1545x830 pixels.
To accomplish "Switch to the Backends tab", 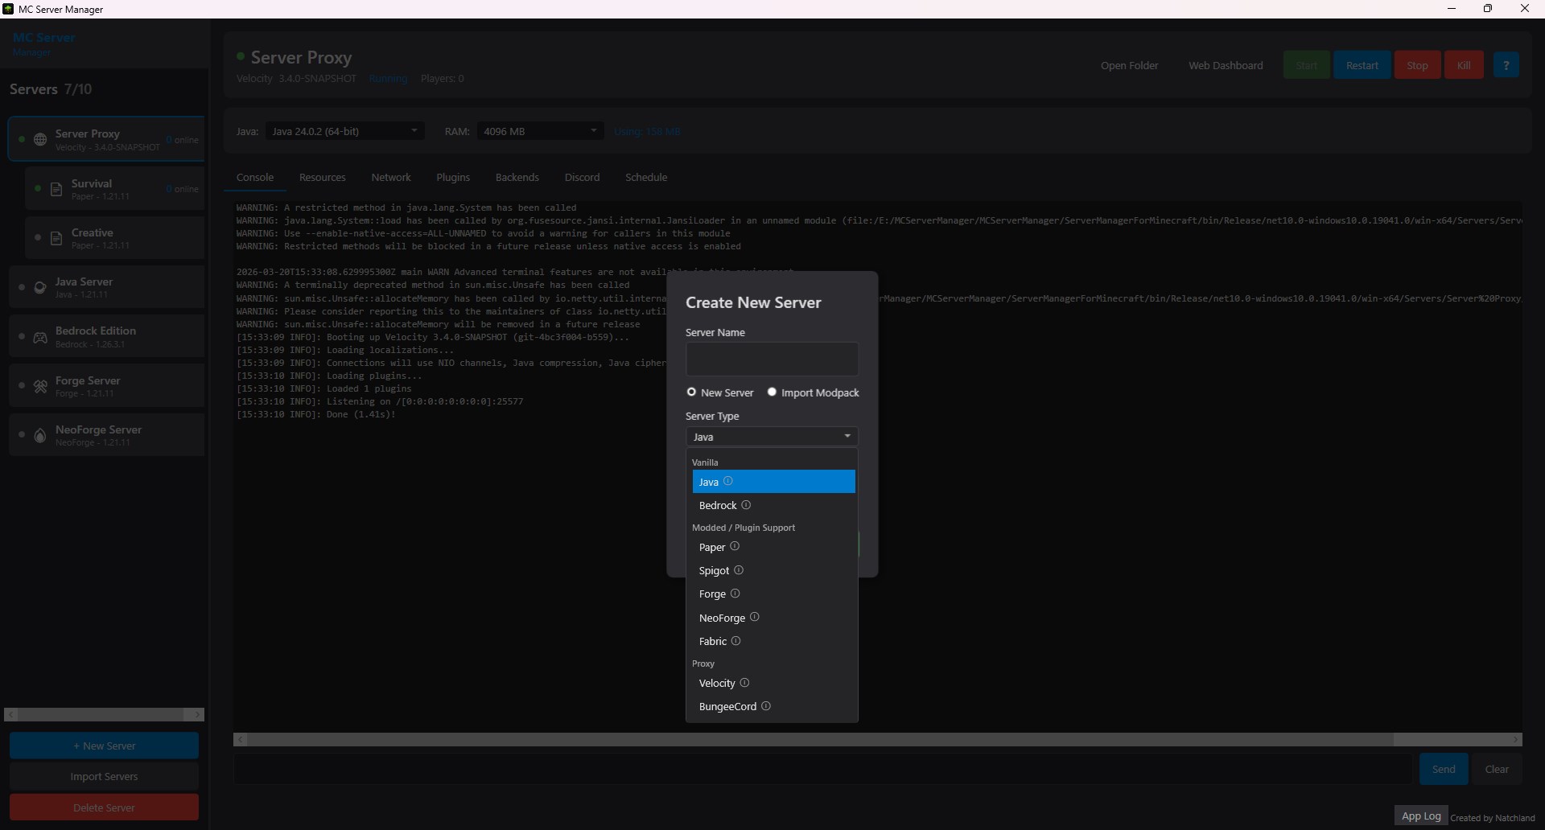I will [517, 177].
